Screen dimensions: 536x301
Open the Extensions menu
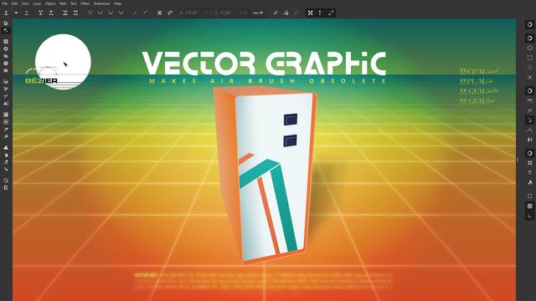point(102,3)
